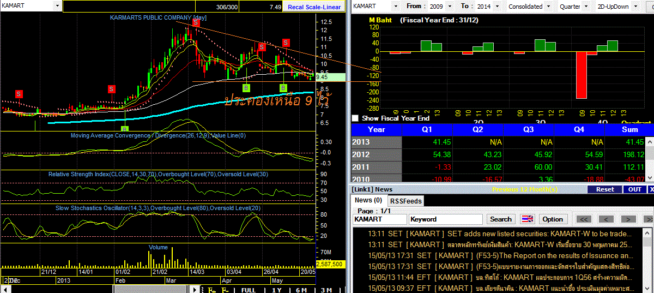Open the KAMART symbol dropdown on the chart
654x293 pixels.
[x=57, y=7]
